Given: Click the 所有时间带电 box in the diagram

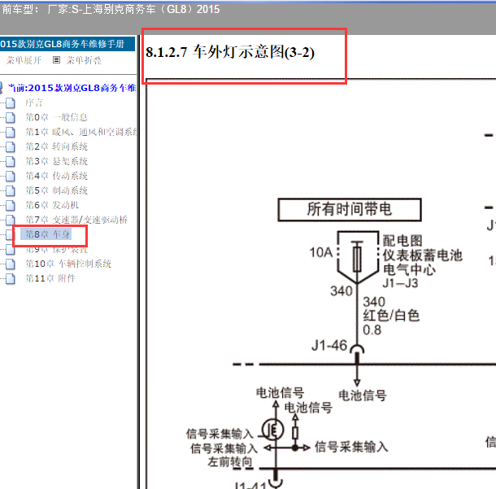Looking at the screenshot, I should point(350,210).
